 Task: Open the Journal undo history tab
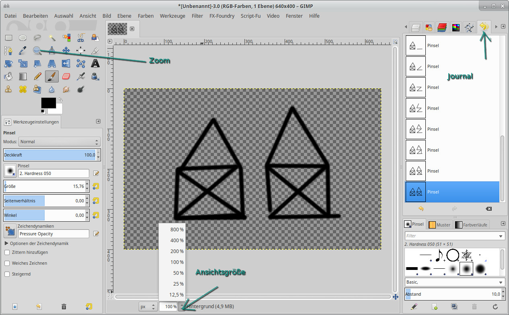pos(483,27)
